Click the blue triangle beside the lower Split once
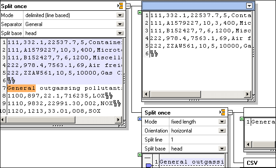 click(x=140, y=119)
